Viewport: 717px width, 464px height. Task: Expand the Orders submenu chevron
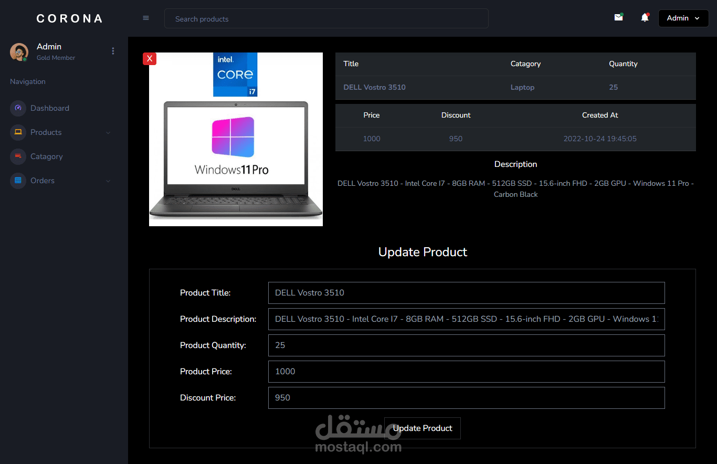[x=108, y=181]
